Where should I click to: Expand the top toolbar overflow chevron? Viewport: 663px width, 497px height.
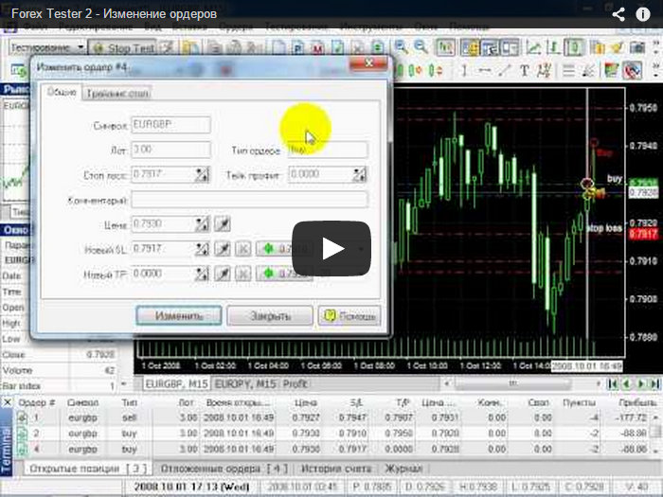[656, 47]
